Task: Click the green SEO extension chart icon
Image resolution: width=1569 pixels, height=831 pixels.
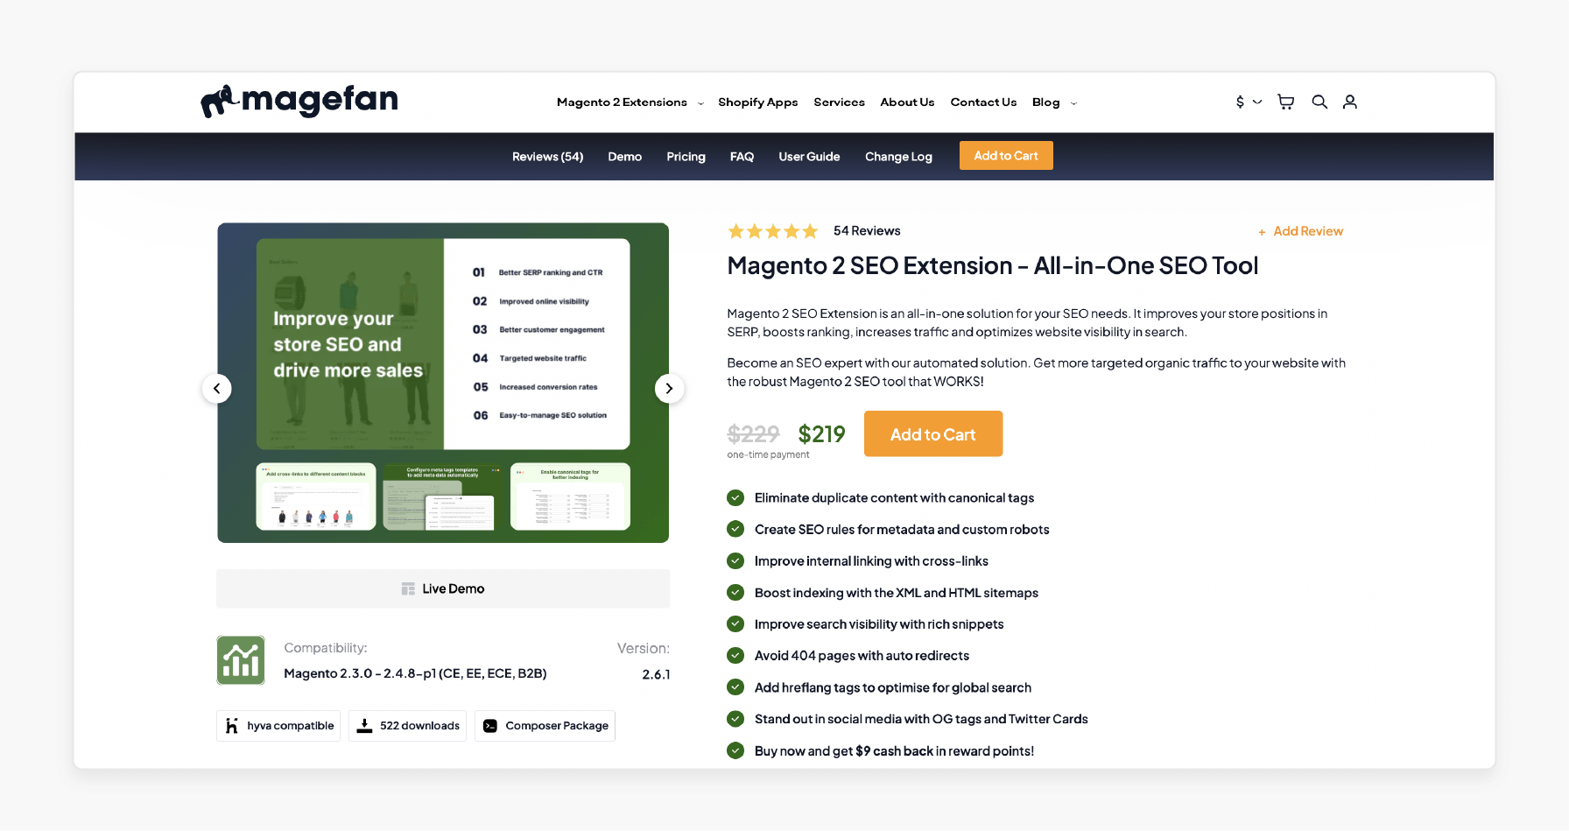Action: pyautogui.click(x=241, y=660)
